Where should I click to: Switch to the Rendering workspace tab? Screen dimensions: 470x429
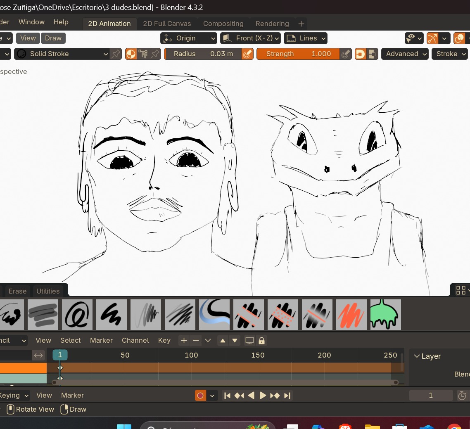pos(272,24)
